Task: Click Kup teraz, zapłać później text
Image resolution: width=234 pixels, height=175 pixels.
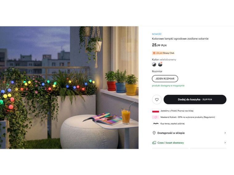Action: (172, 123)
